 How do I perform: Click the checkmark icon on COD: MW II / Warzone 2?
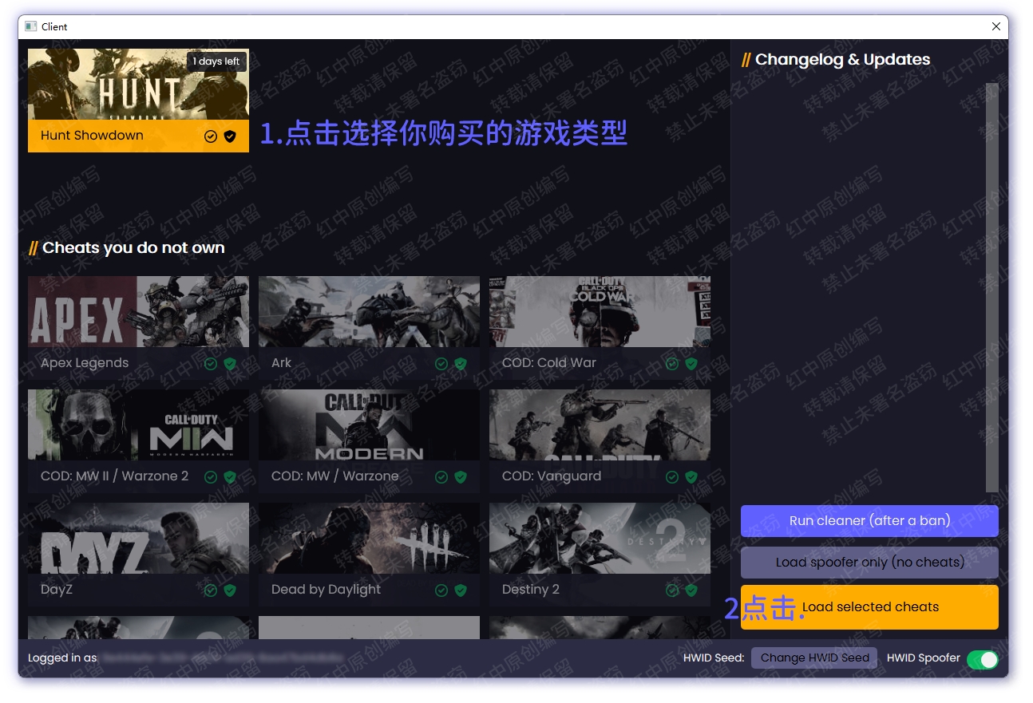pyautogui.click(x=211, y=477)
